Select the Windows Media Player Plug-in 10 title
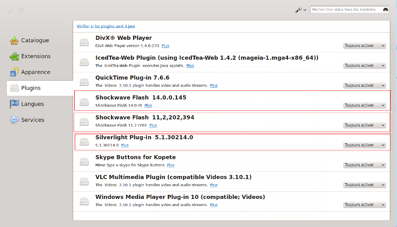This screenshot has width=397, height=227. click(x=180, y=197)
